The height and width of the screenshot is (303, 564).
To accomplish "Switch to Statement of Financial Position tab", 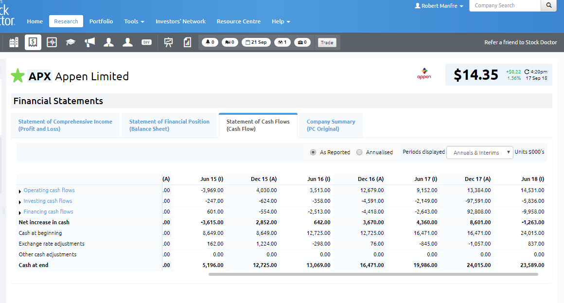I will pos(169,125).
